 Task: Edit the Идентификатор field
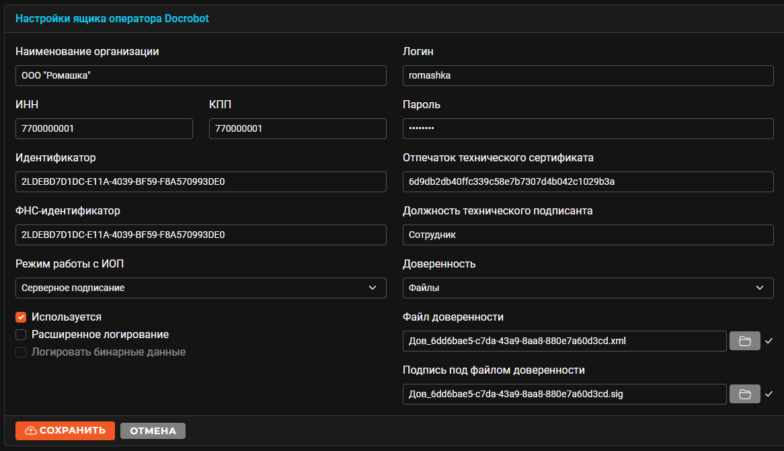tap(201, 181)
